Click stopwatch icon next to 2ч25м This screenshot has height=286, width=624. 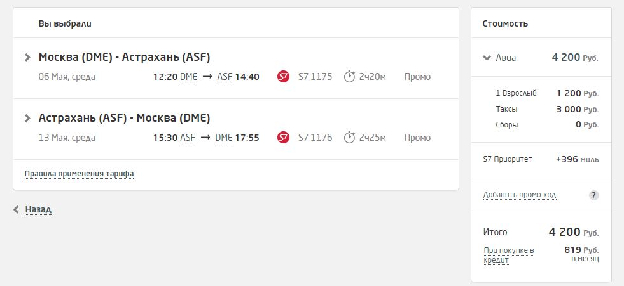coord(349,137)
